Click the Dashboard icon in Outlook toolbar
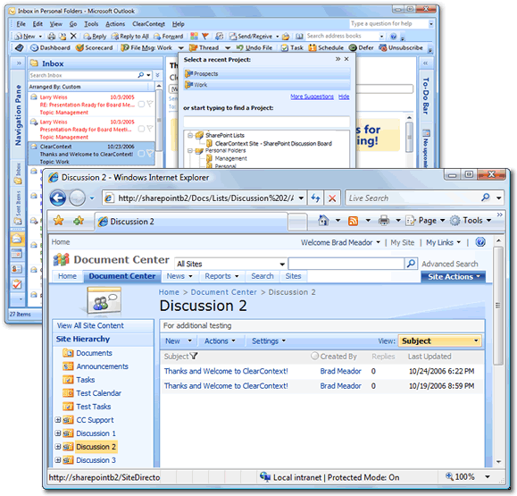The image size is (517, 496). 50,48
